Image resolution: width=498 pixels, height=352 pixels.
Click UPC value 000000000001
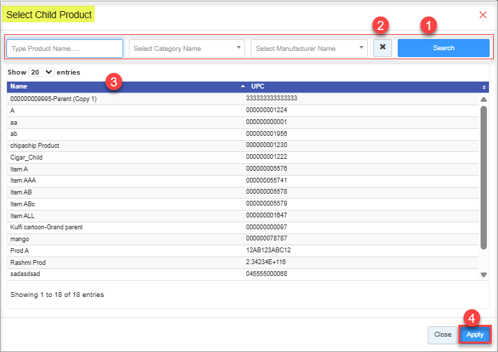tap(267, 122)
